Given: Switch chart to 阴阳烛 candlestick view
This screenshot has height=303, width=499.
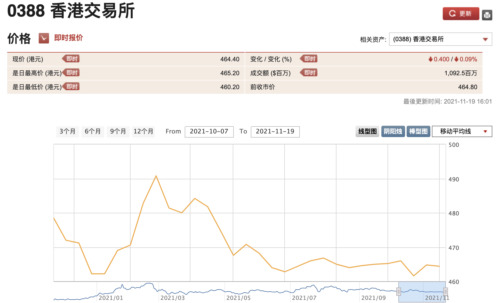Looking at the screenshot, I should coord(393,131).
